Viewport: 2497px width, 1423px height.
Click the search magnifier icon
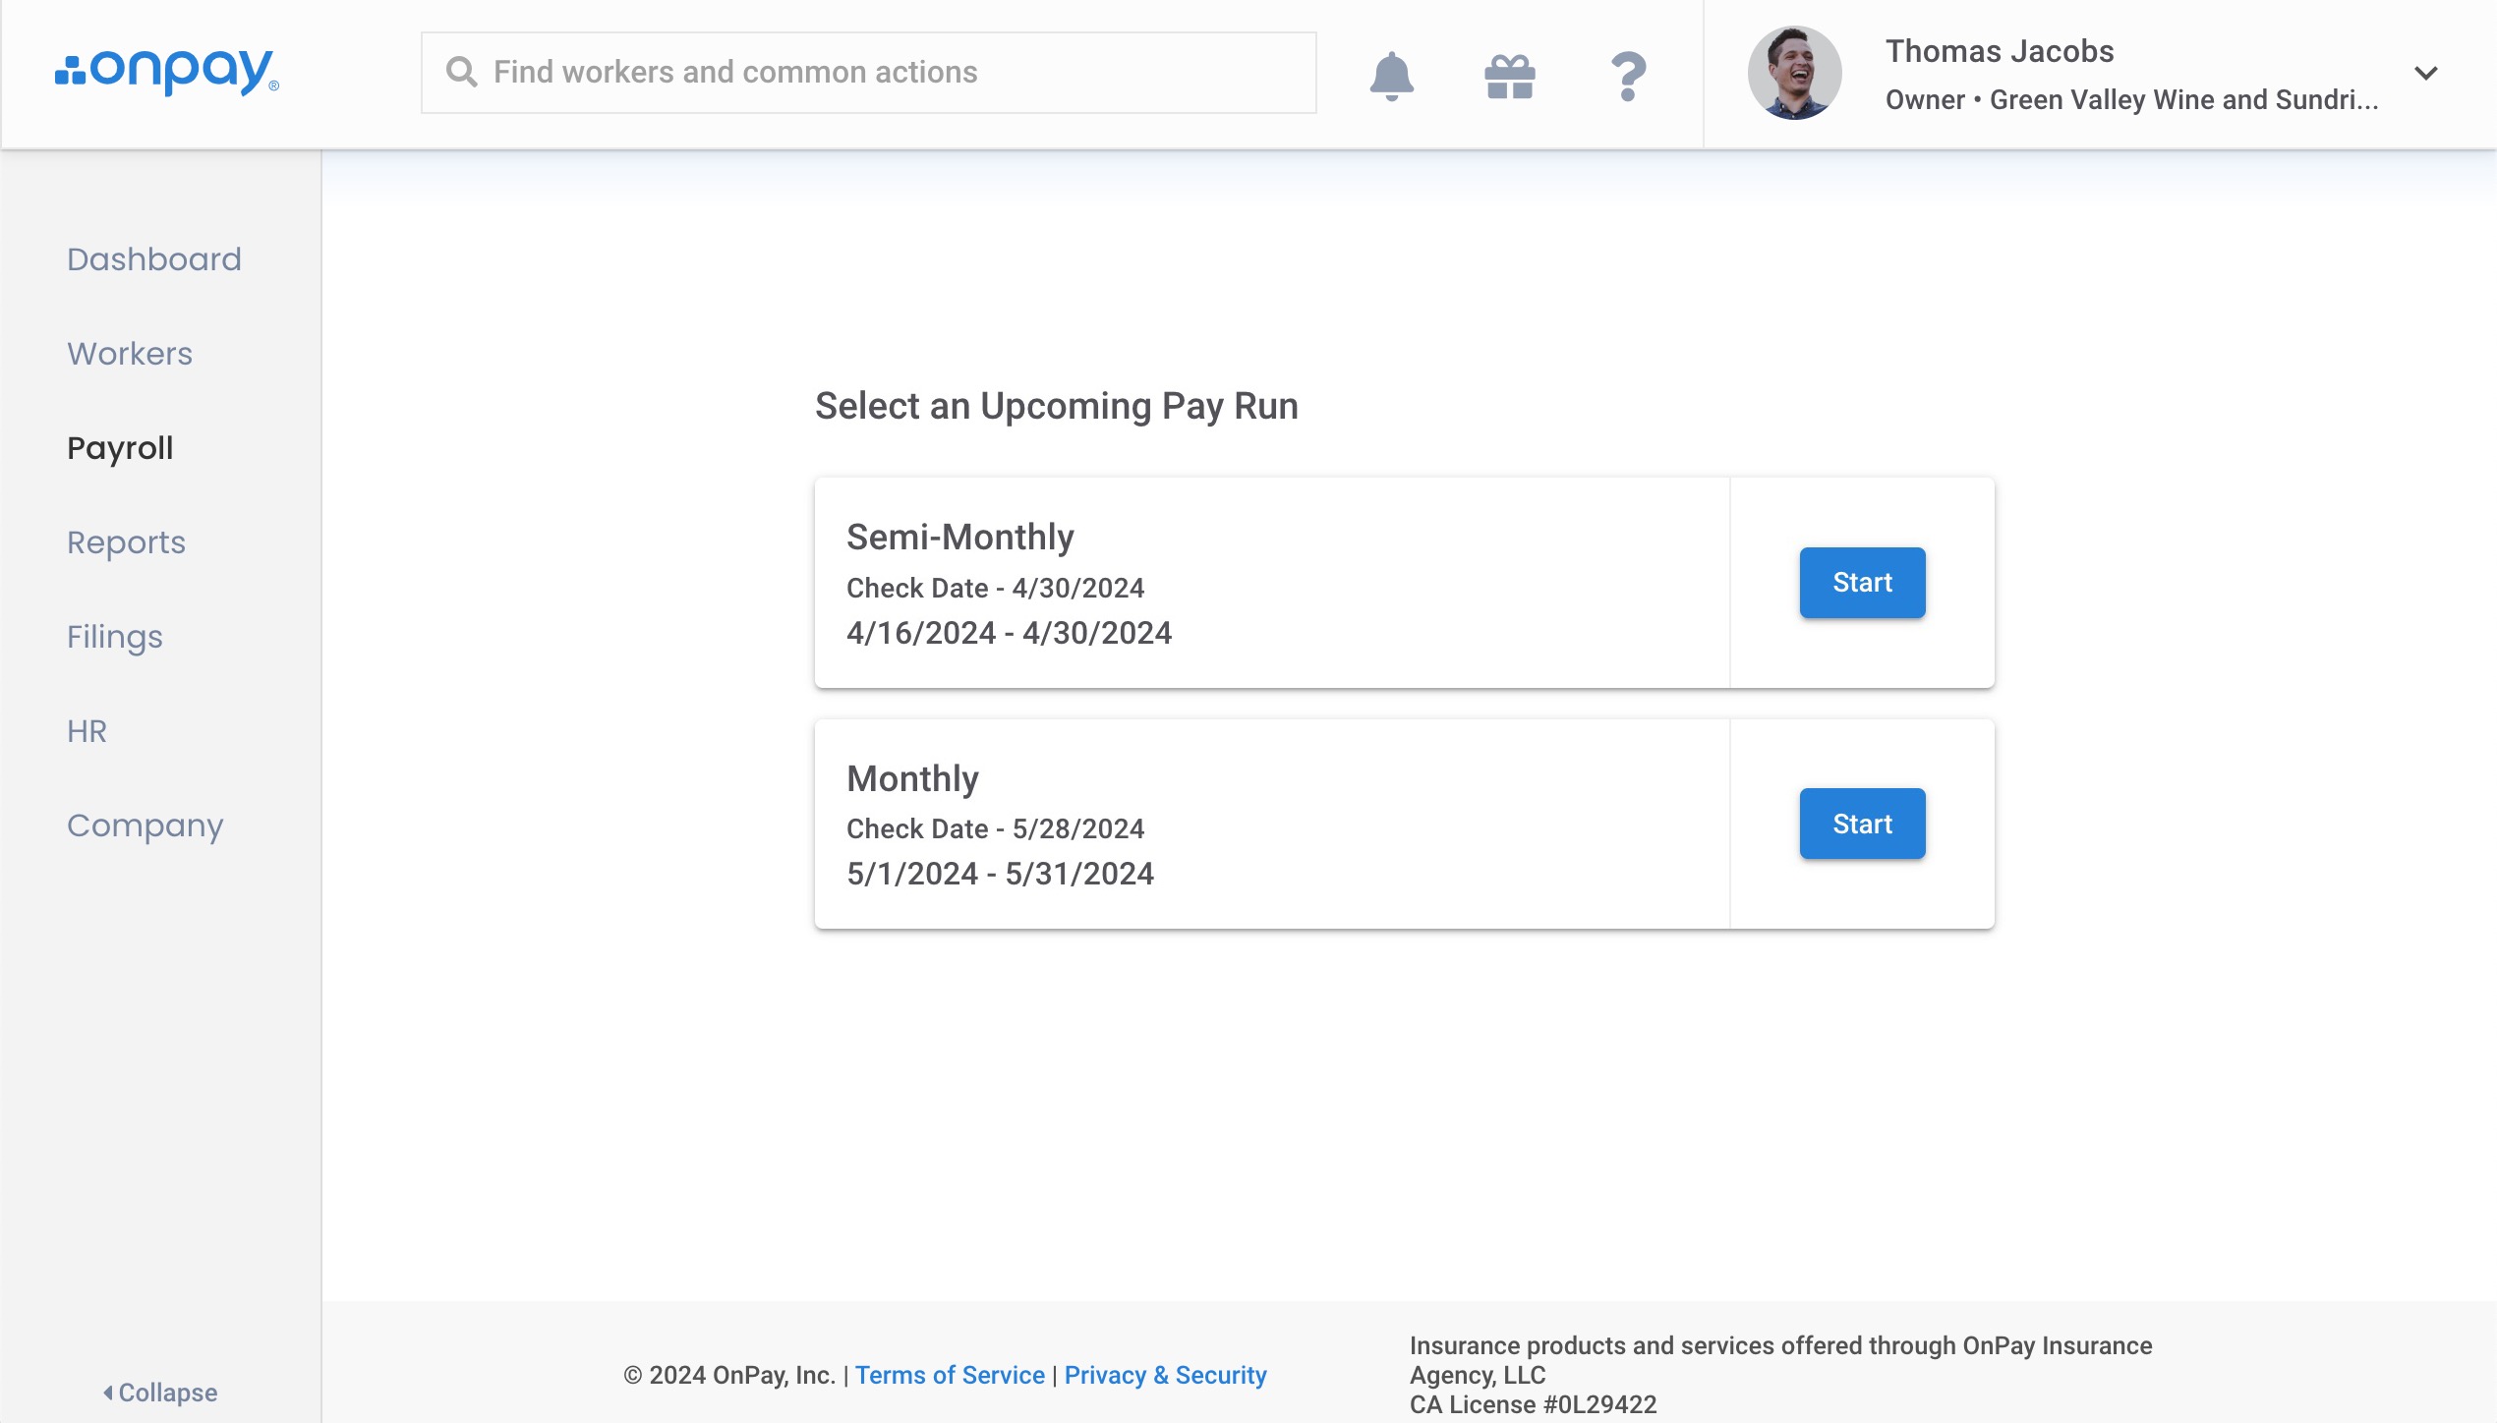[460, 71]
